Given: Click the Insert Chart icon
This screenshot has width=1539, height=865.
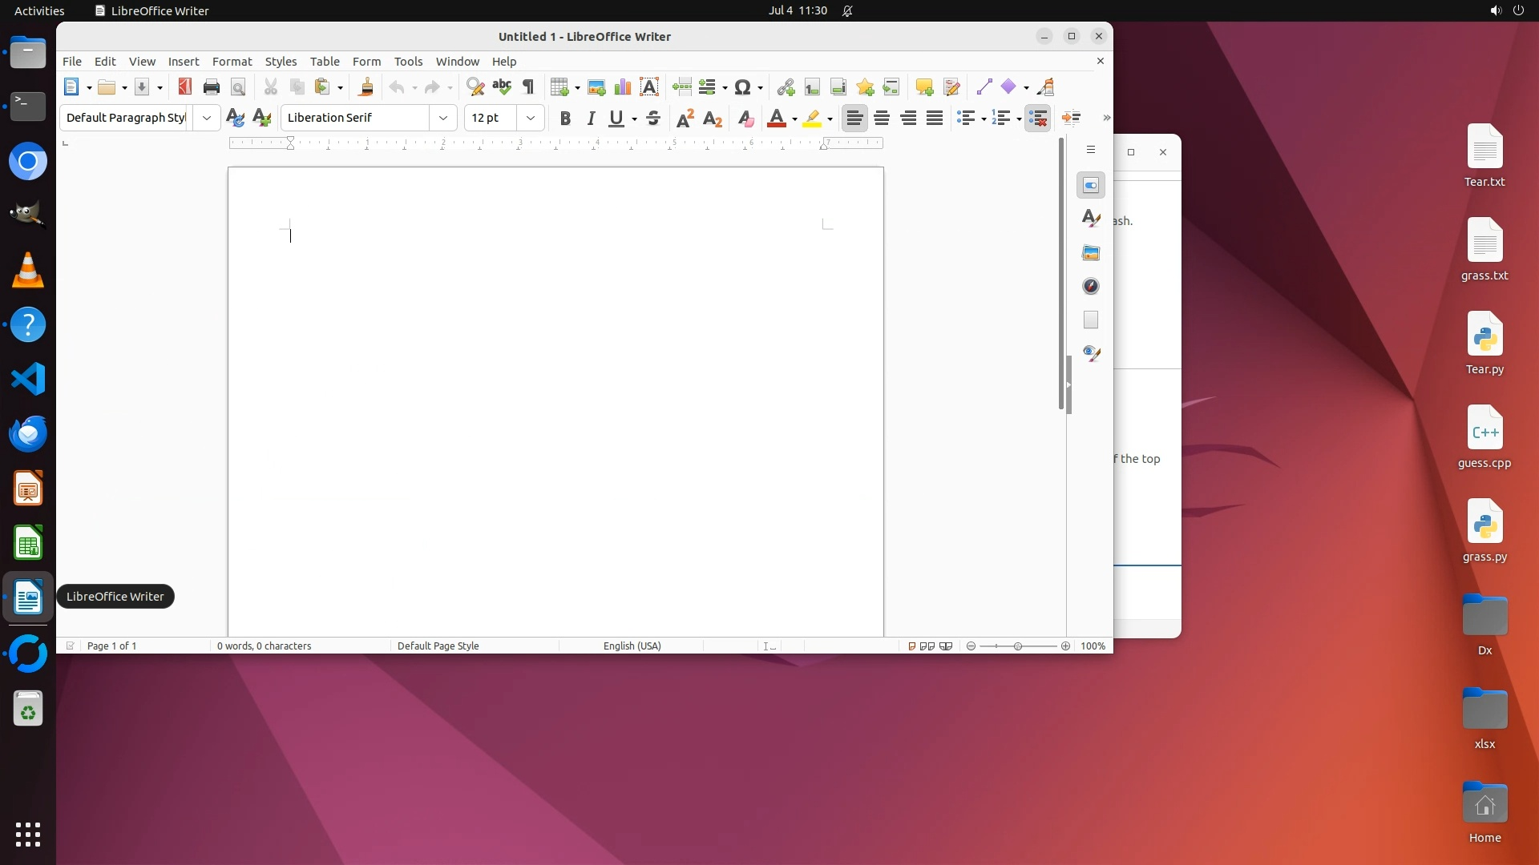Looking at the screenshot, I should [623, 87].
